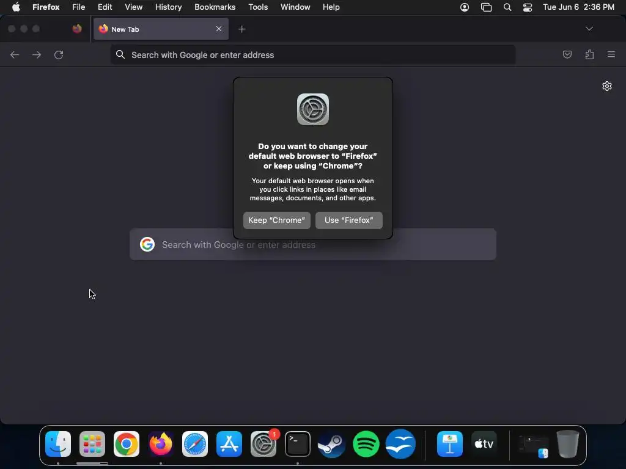Reload the current page
The height and width of the screenshot is (469, 626).
click(x=59, y=54)
